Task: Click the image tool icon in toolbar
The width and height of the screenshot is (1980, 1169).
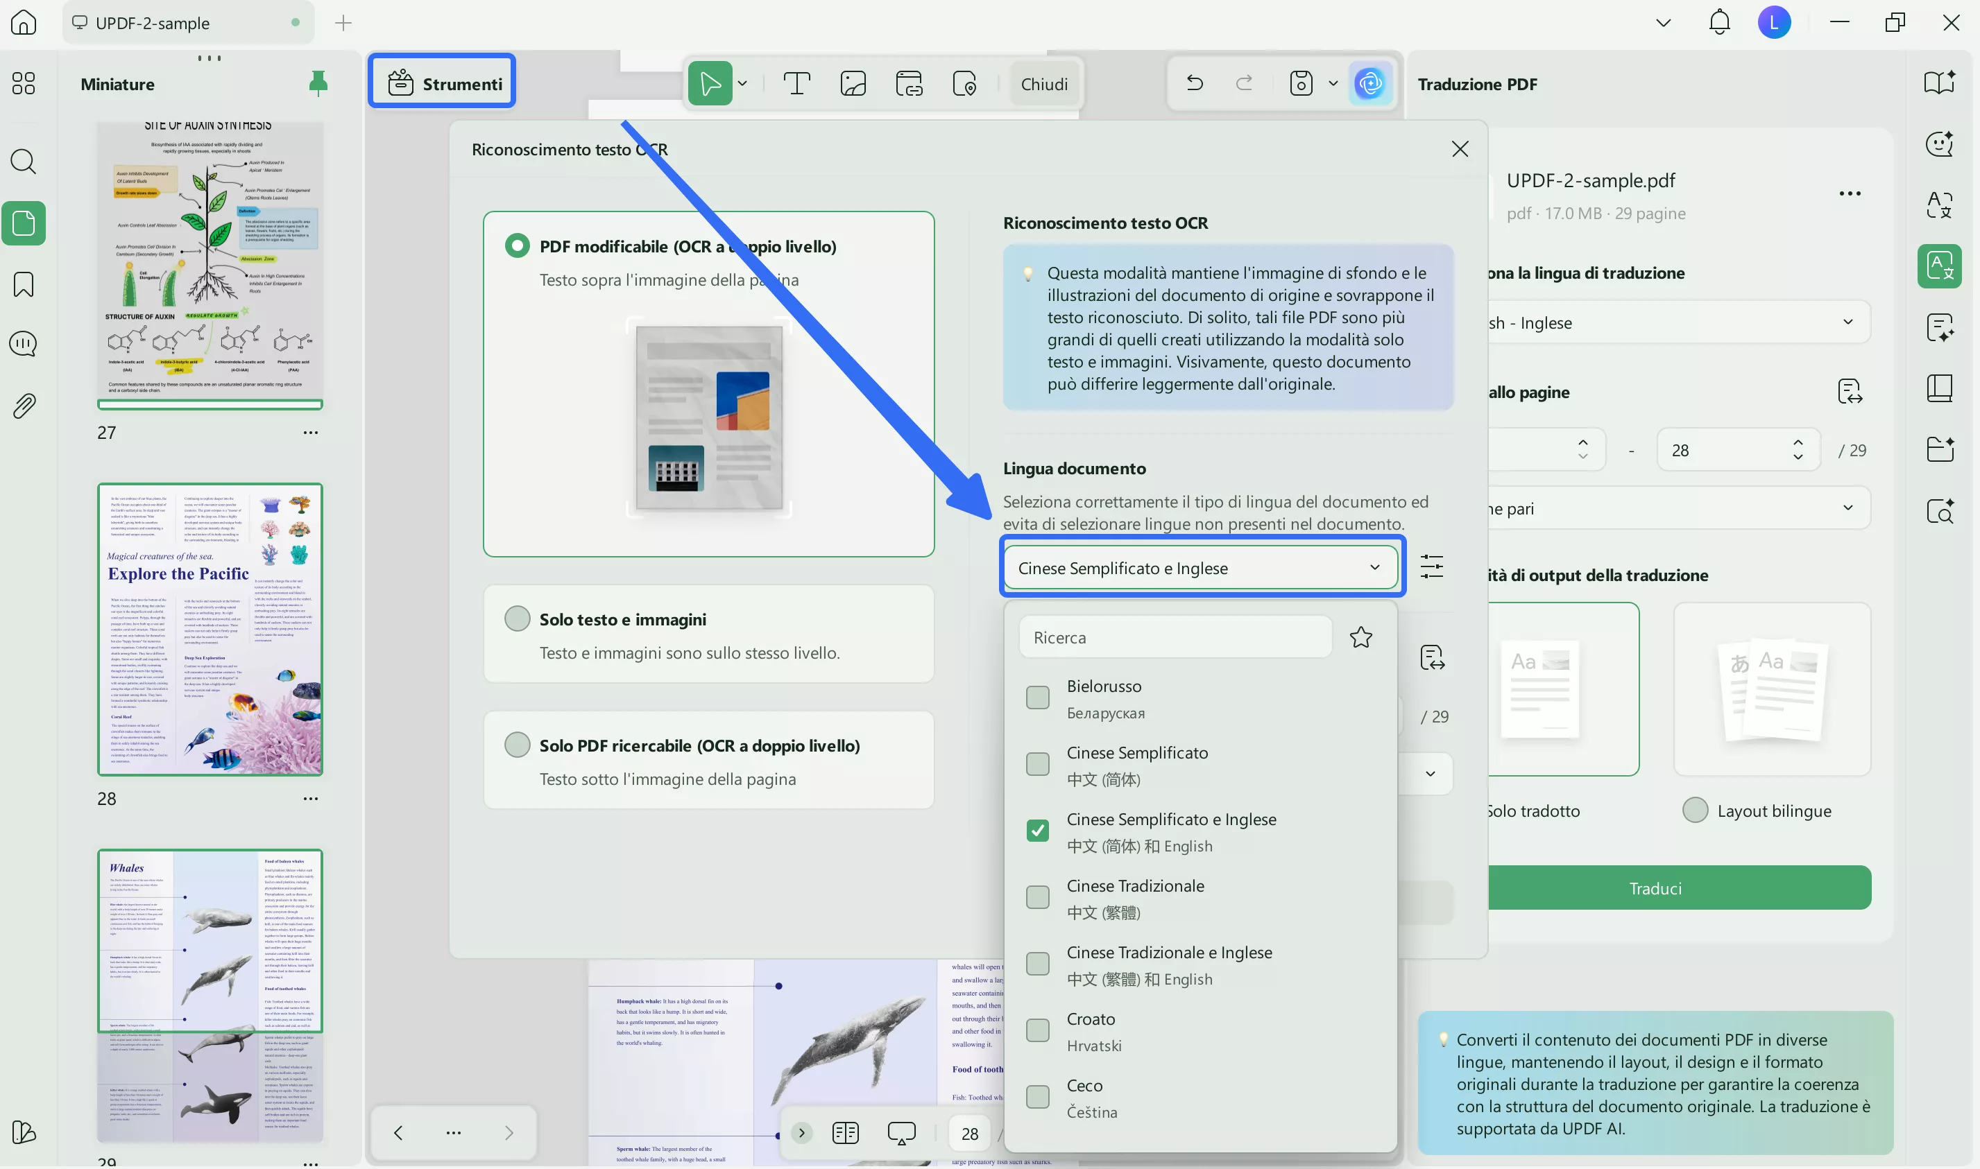Action: click(x=853, y=83)
